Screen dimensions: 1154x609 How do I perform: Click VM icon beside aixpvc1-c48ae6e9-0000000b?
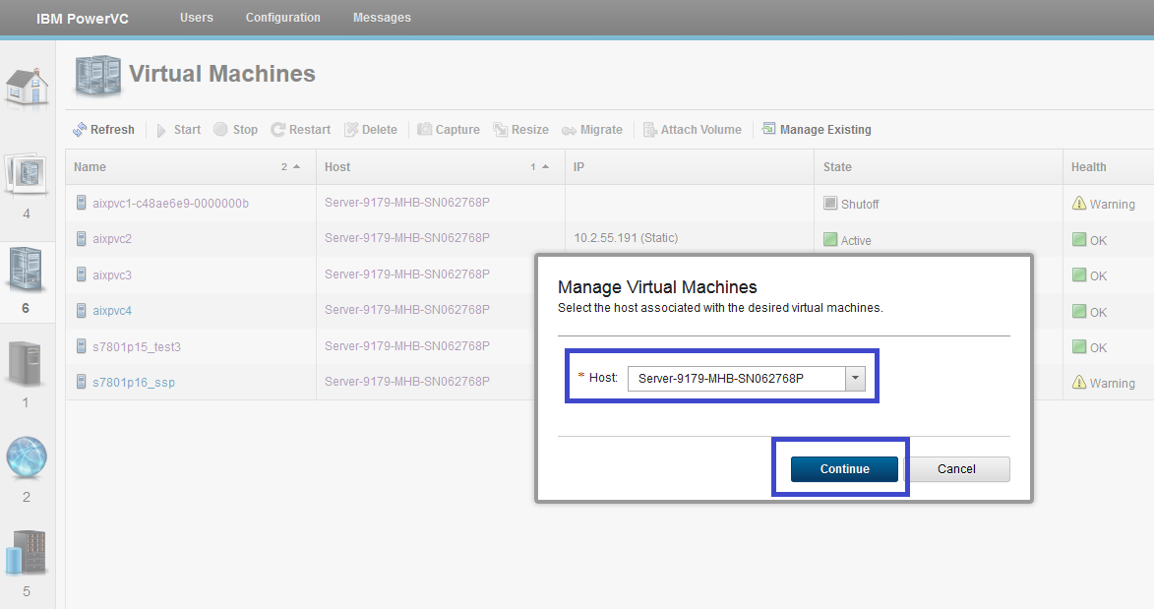[81, 203]
